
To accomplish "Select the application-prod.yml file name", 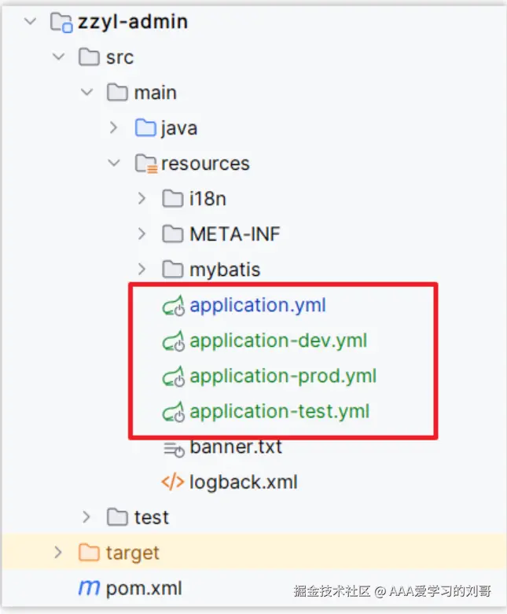I will (x=282, y=377).
